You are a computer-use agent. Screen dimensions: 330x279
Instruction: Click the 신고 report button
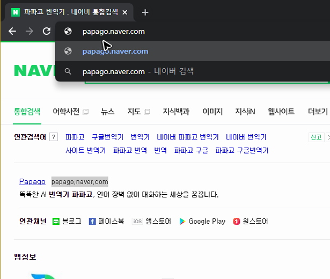click(317, 137)
